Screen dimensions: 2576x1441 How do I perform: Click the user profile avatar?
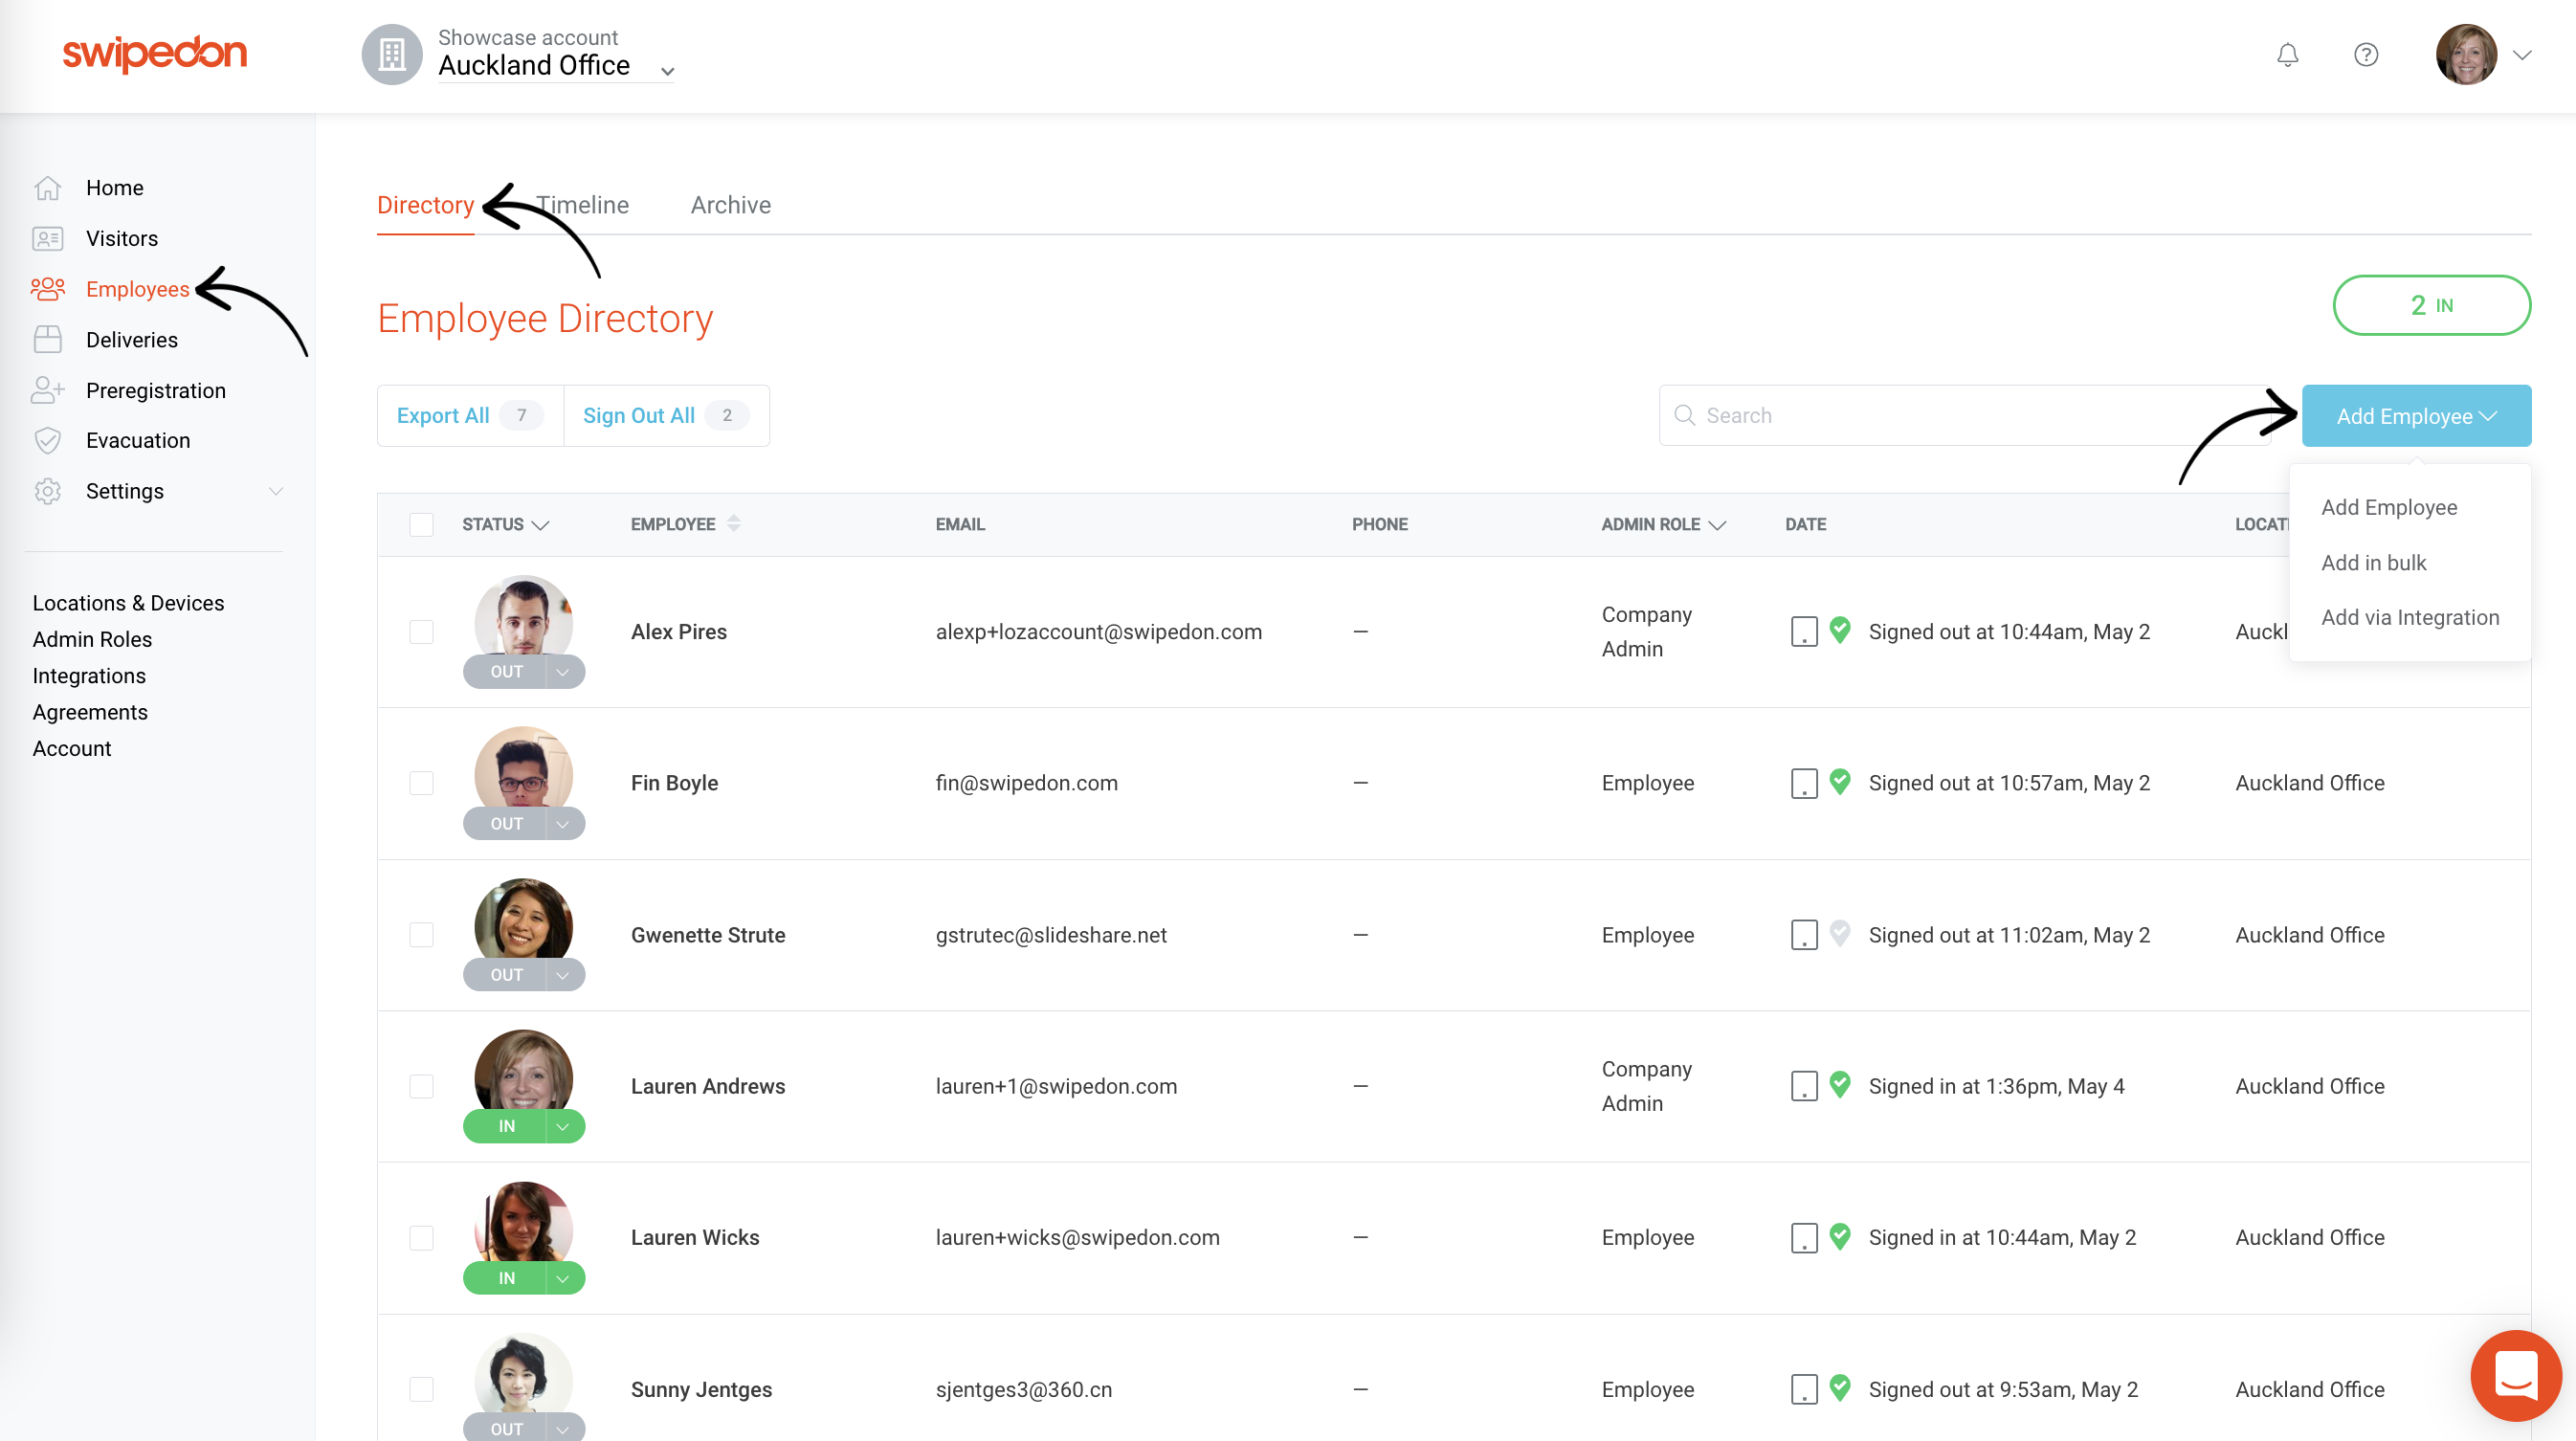tap(2466, 54)
